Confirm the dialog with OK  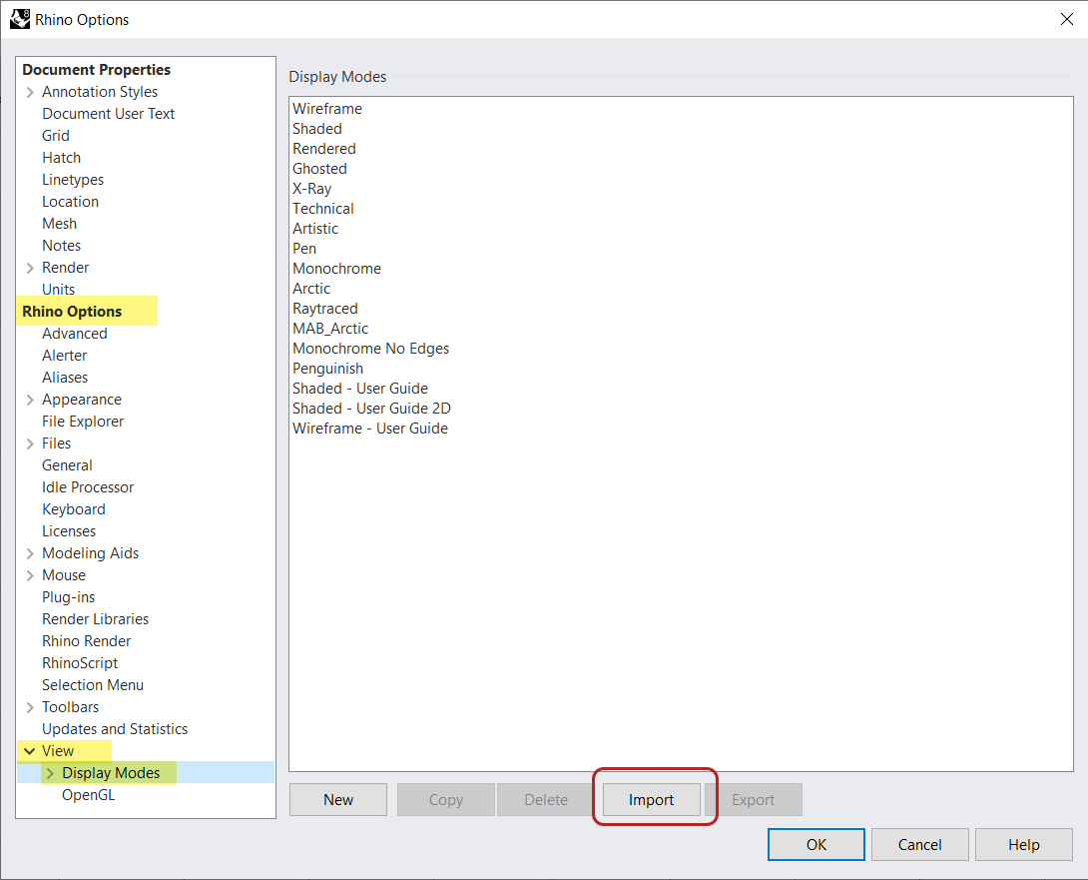[x=816, y=844]
